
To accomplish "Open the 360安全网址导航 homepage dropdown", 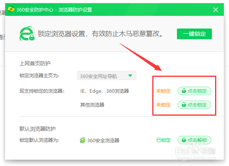I will [x=107, y=76].
